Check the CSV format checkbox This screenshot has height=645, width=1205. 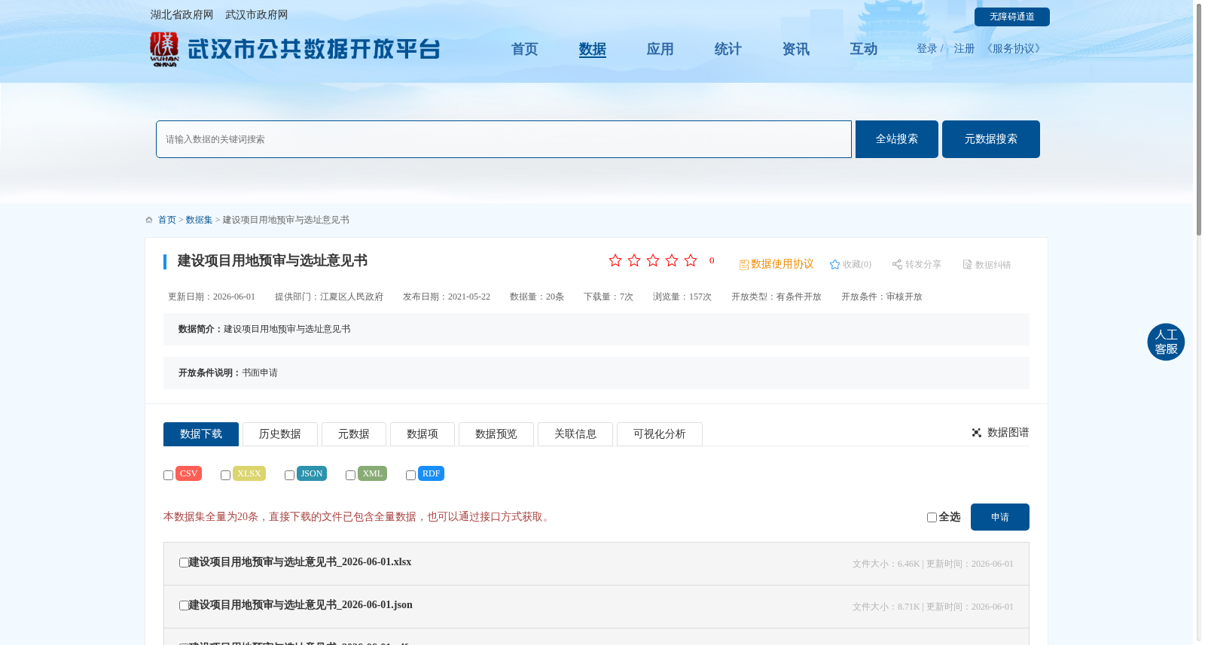click(168, 475)
